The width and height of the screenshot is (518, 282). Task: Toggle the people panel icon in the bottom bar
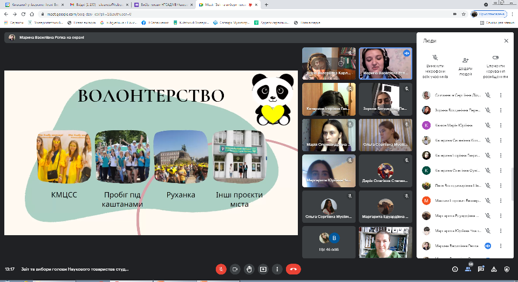pos(468,269)
